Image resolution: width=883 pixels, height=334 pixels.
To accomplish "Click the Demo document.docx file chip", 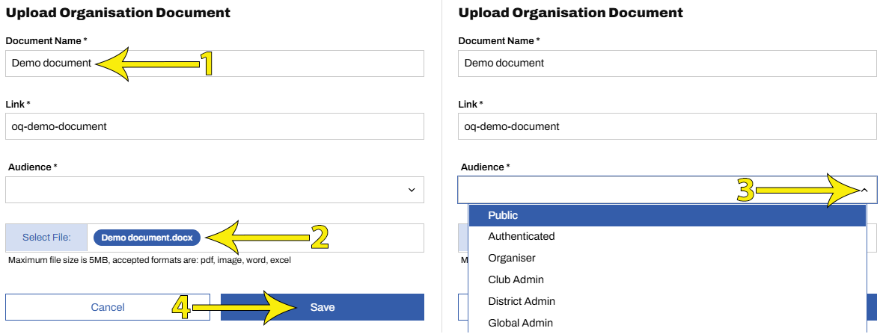I will (147, 238).
